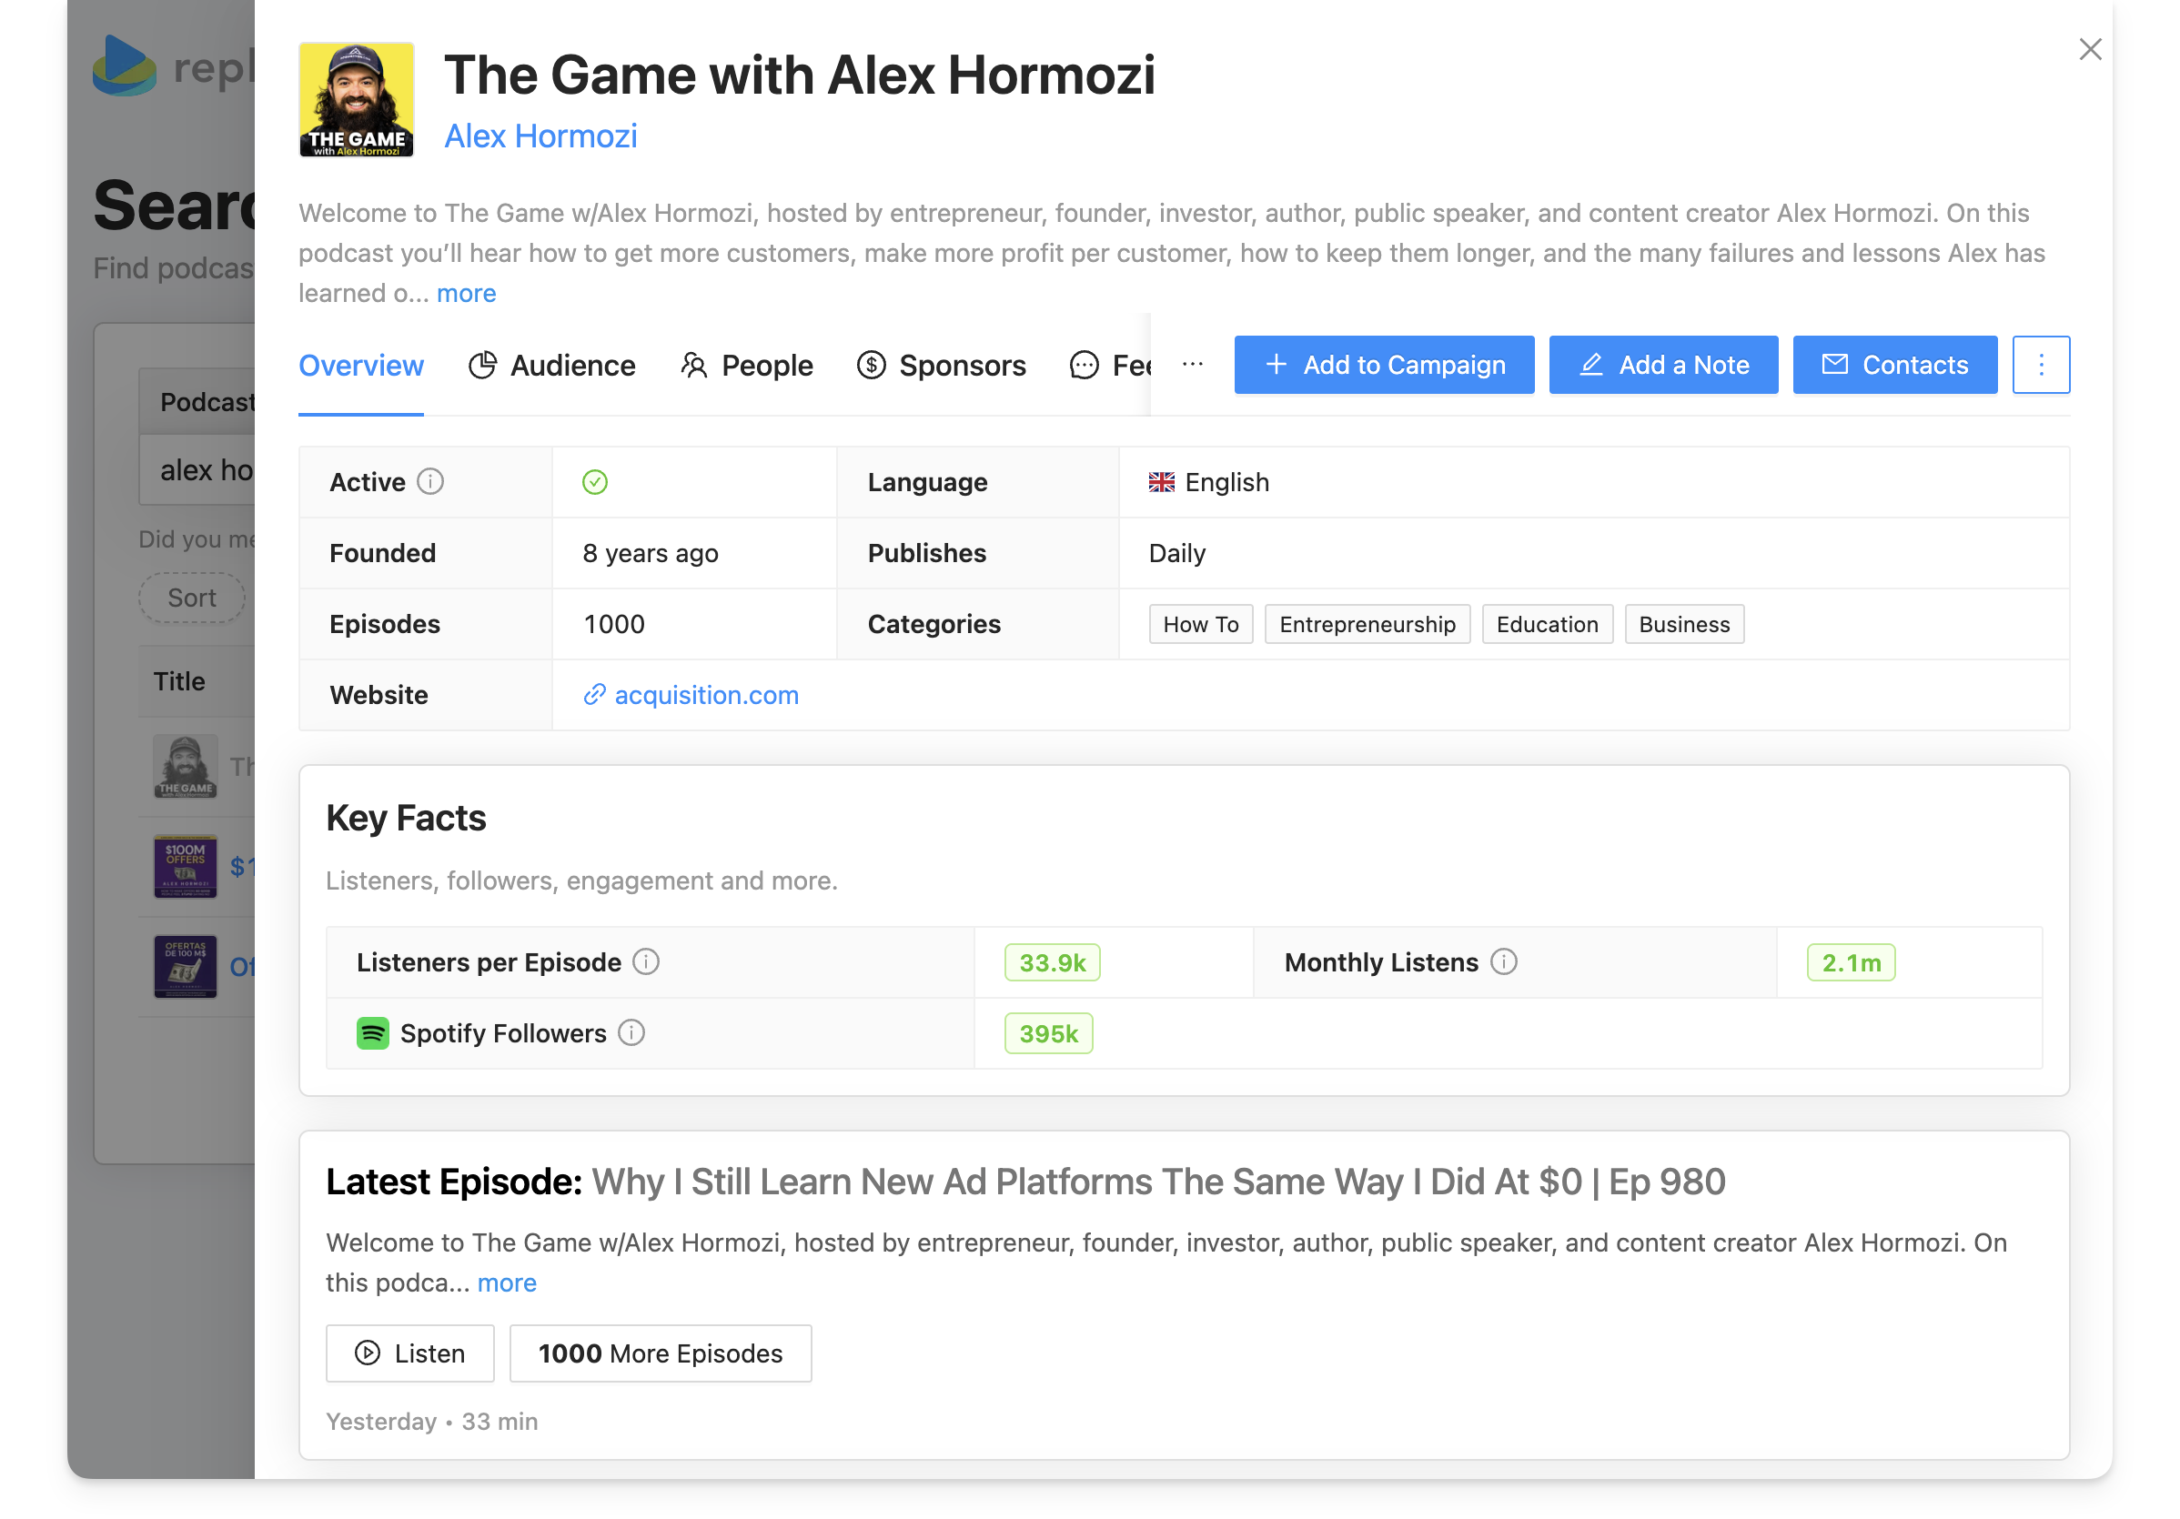Click the Spotify logo next to Spotify Followers
This screenshot has height=1519, width=2180.
point(374,1033)
